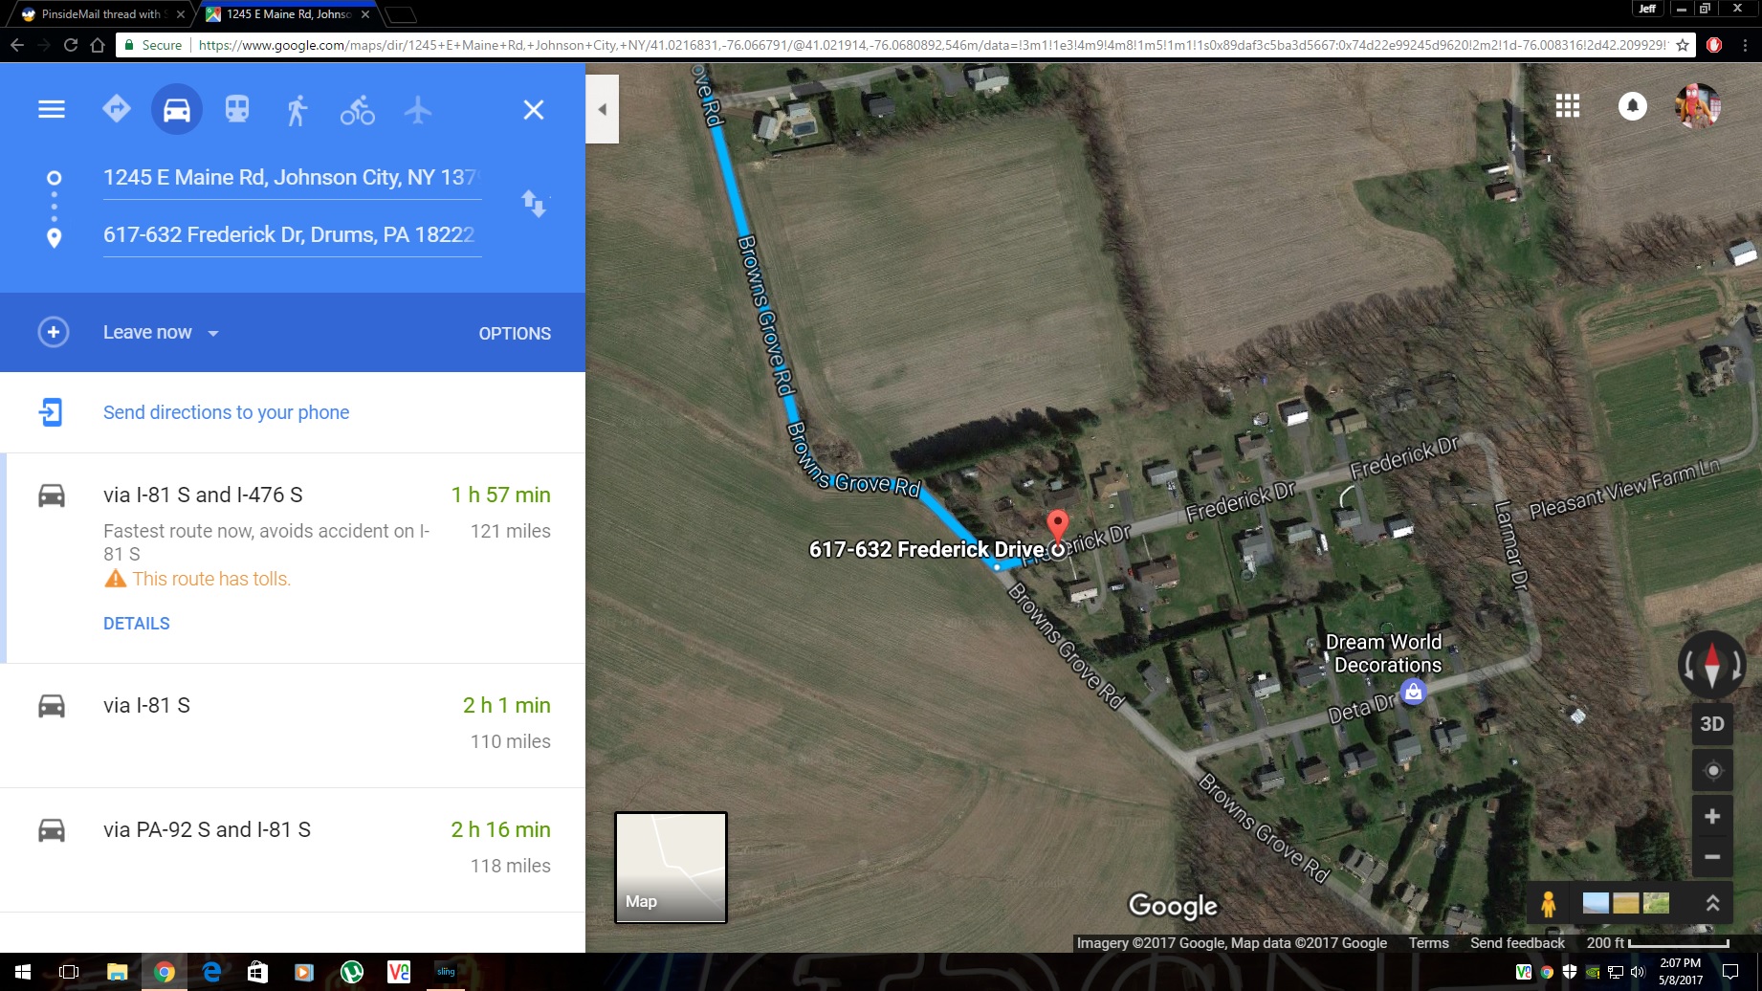Select the Cycling travel mode icon
Screen dimensions: 1762x991
pyautogui.click(x=358, y=110)
